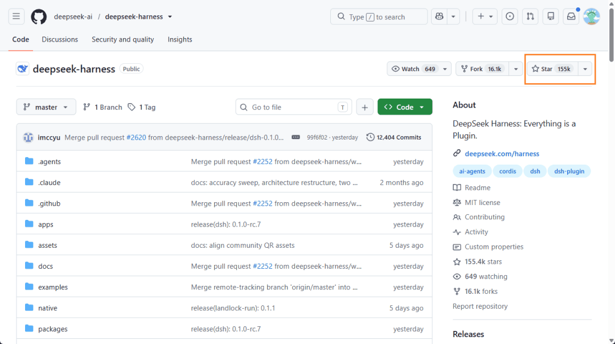The image size is (615, 344).
Task: Open the green Code dropdown
Action: [x=405, y=107]
